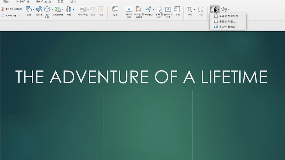
Task: Choose 온라인 동영상... menu item
Action: (228, 27)
